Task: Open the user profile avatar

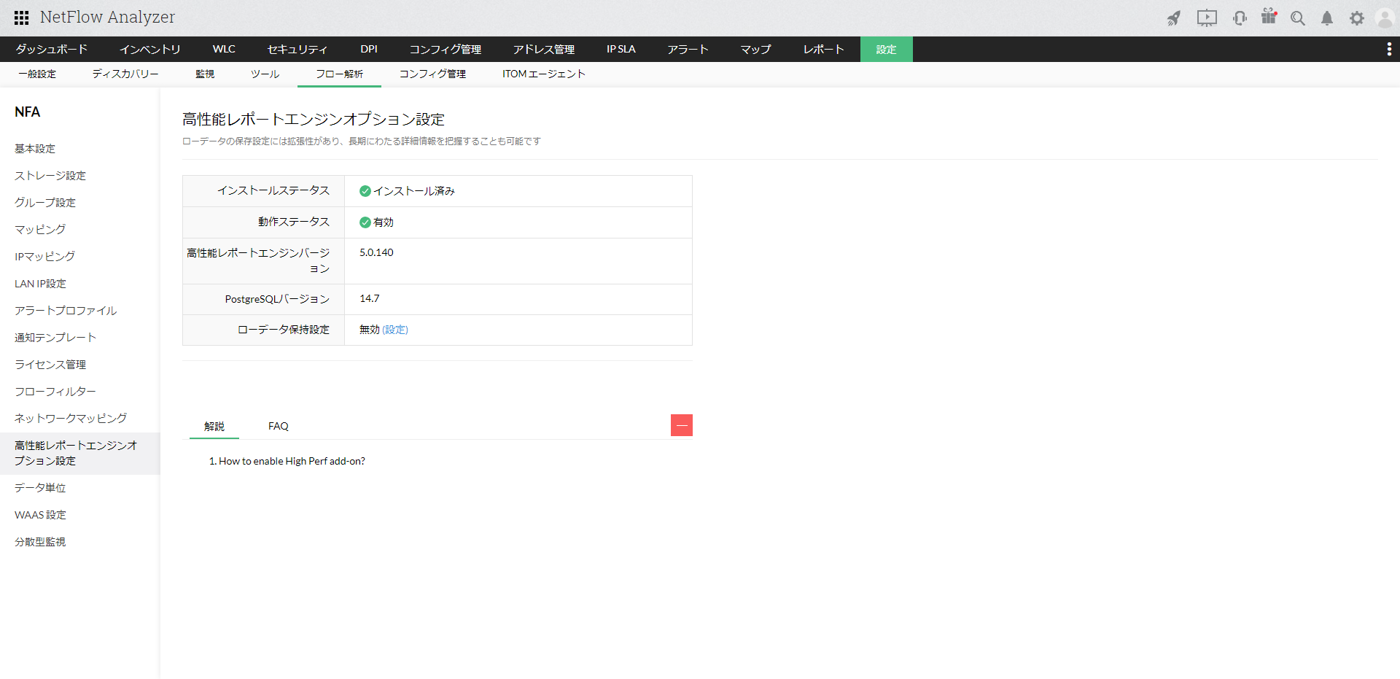Action: point(1384,18)
